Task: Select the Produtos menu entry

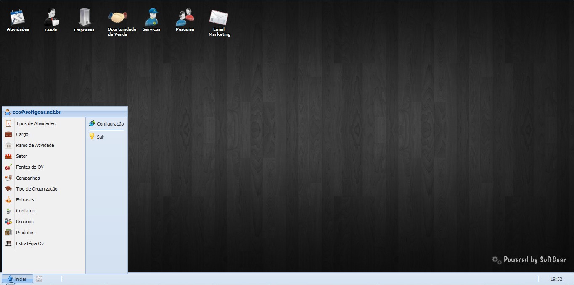Action: [x=44, y=233]
